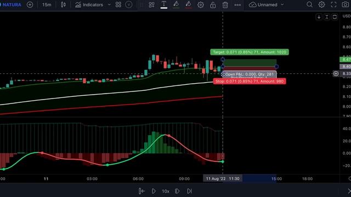Play the bar replay
Screen dimensions: 351x197
coord(154,191)
